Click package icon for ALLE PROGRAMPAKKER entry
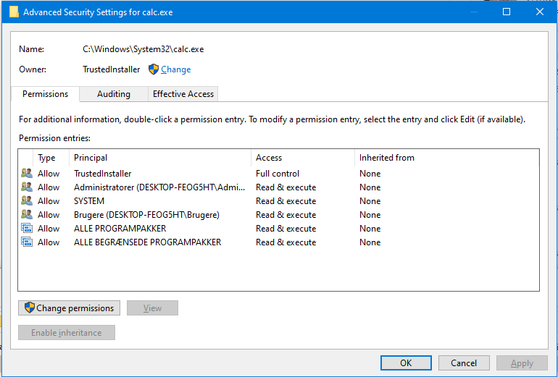This screenshot has height=377, width=558. click(27, 229)
